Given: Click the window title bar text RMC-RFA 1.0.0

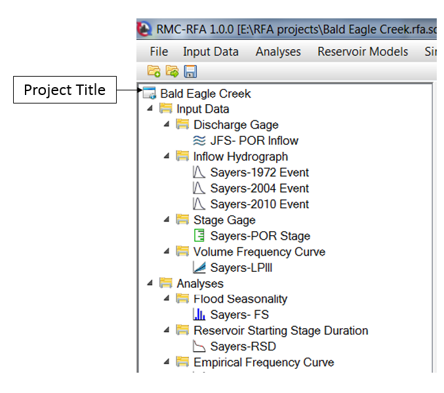Looking at the screenshot, I should [x=195, y=29].
